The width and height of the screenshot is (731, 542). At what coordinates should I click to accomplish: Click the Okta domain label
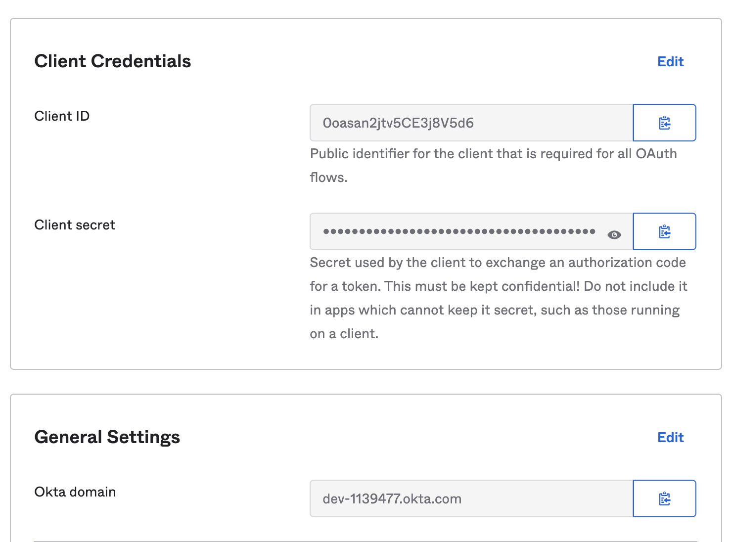coord(75,492)
